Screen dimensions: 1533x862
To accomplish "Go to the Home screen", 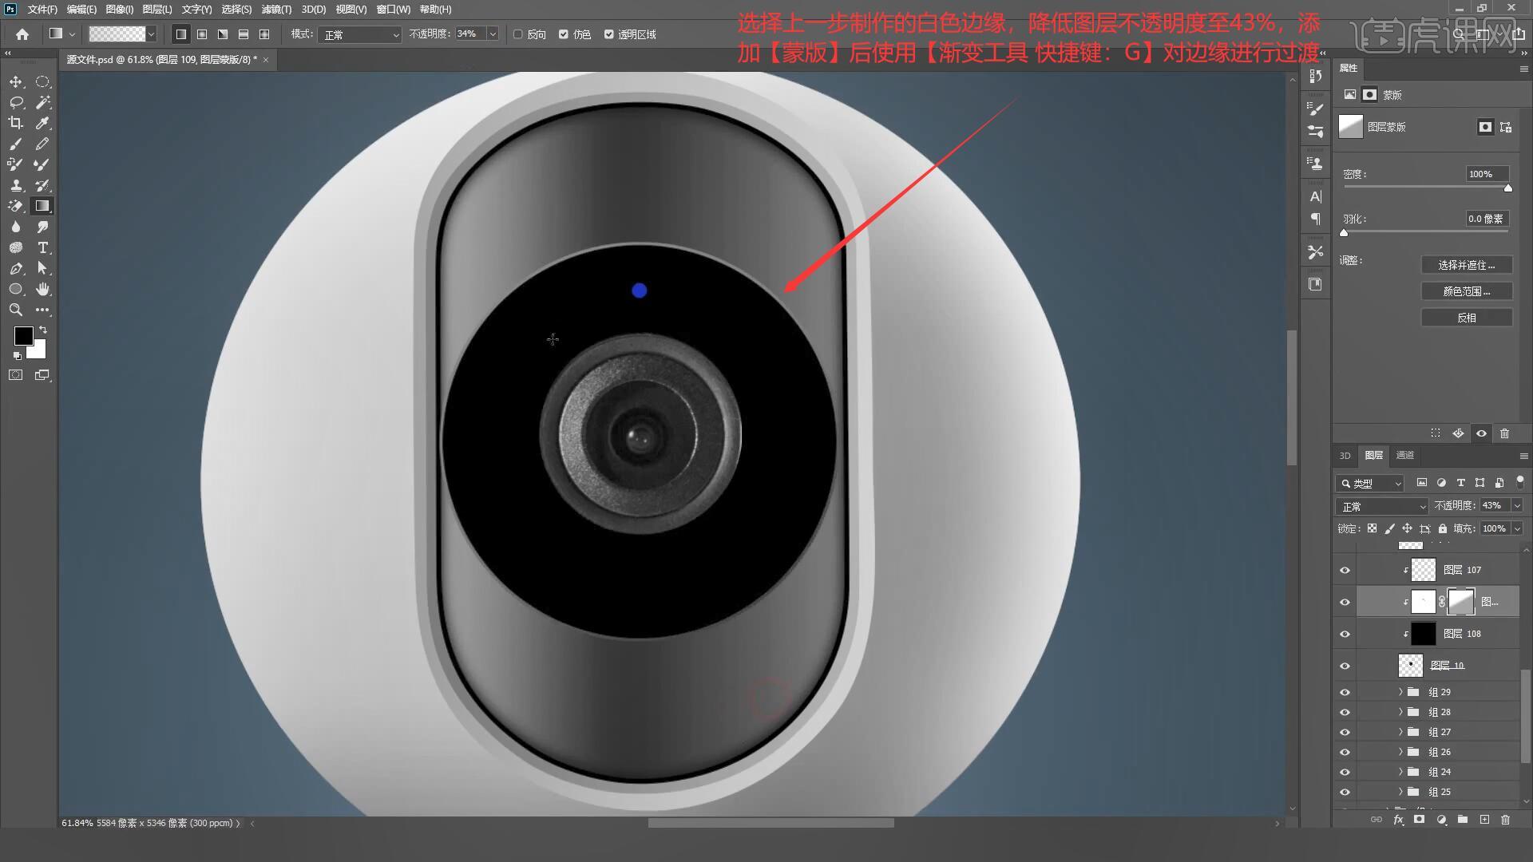I will coord(22,34).
